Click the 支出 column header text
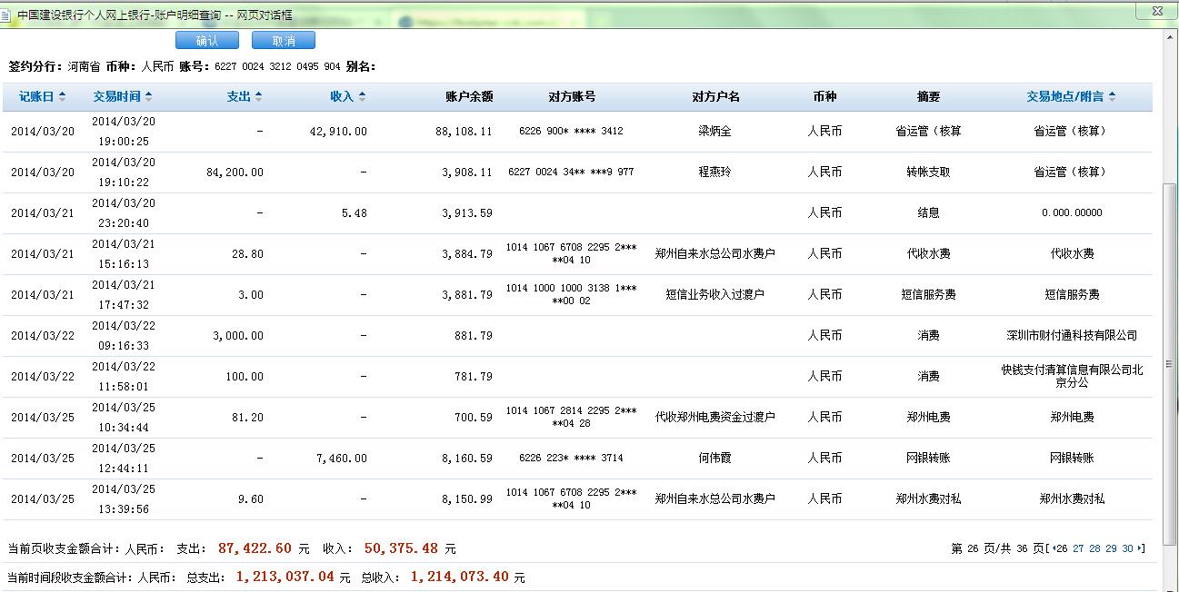 238,97
